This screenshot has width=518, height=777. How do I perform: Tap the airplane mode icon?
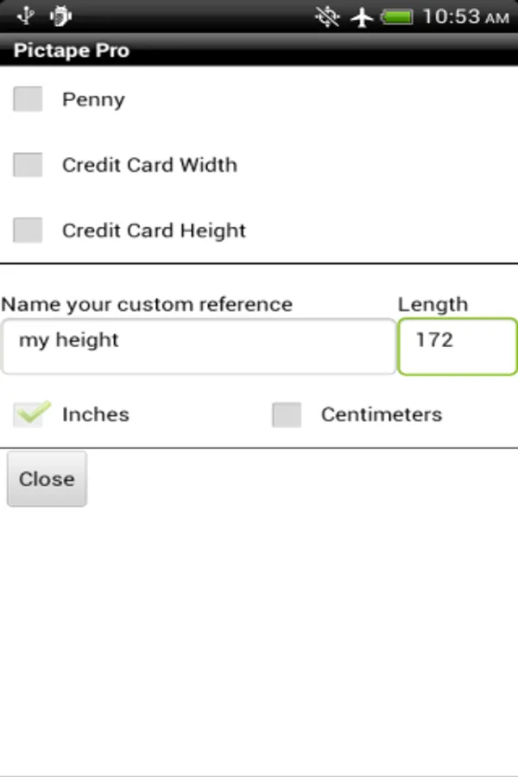point(363,16)
